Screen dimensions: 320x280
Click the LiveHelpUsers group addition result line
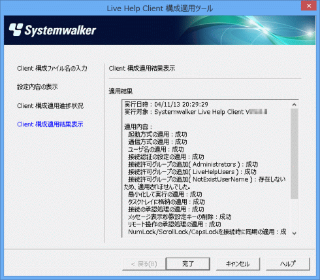point(192,172)
